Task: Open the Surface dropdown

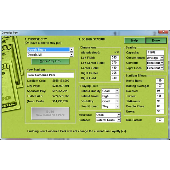Action: click(108, 120)
